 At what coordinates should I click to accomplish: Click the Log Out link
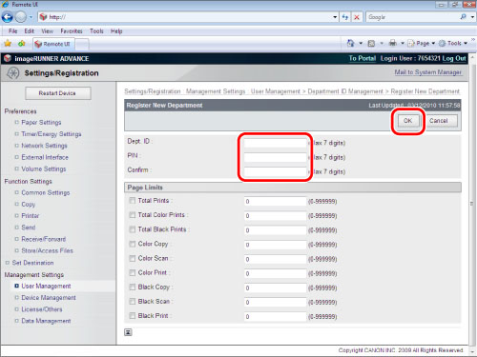coord(454,58)
